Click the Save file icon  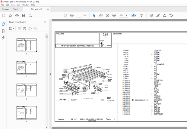click(x=4, y=15)
